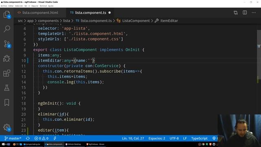Click 'retornaItems' method call

coord(78,71)
